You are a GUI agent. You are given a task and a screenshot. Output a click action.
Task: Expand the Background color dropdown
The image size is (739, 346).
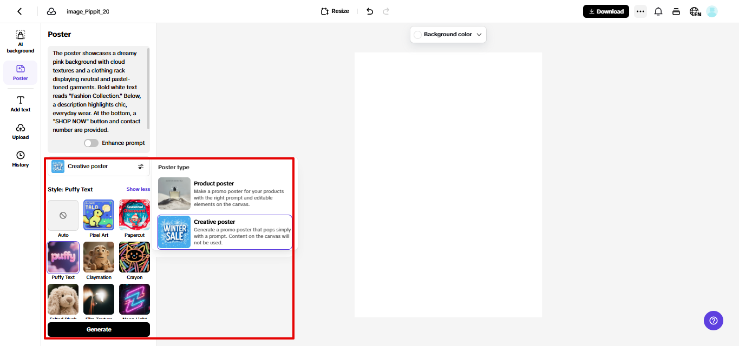click(448, 35)
